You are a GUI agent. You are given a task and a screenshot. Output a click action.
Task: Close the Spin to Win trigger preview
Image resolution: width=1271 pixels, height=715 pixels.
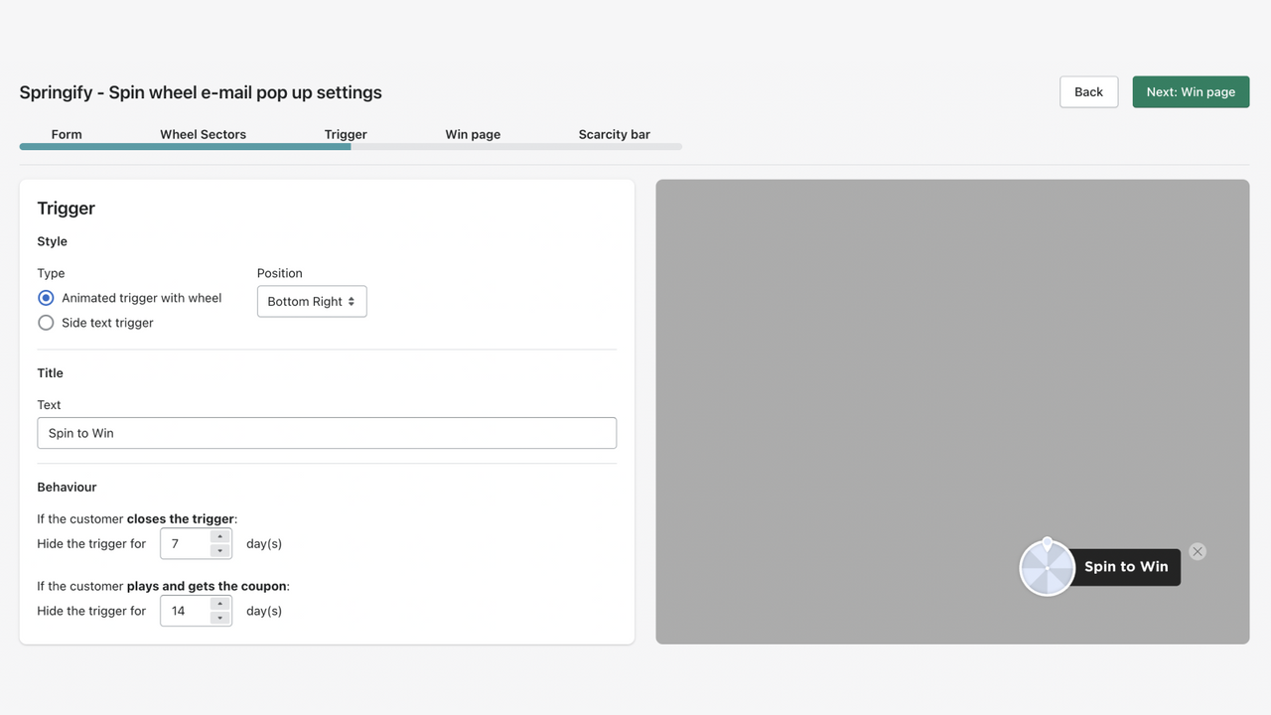(x=1198, y=551)
